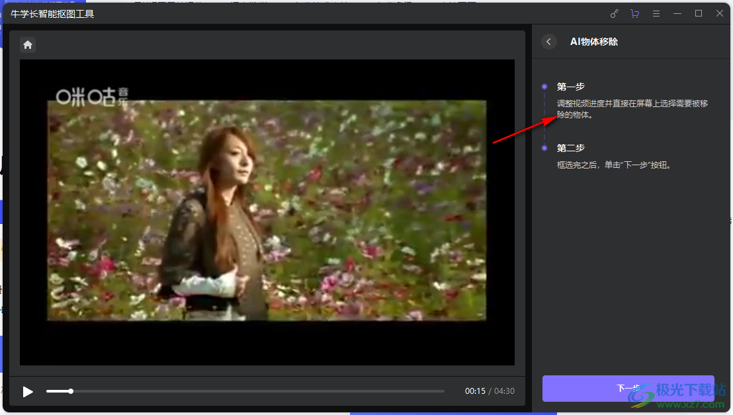
Task: Maximize the application window
Action: (698, 14)
